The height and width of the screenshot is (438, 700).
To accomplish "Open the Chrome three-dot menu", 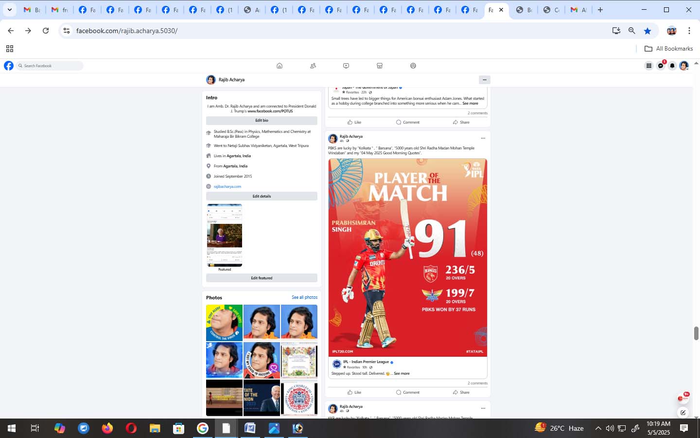I will 689,31.
